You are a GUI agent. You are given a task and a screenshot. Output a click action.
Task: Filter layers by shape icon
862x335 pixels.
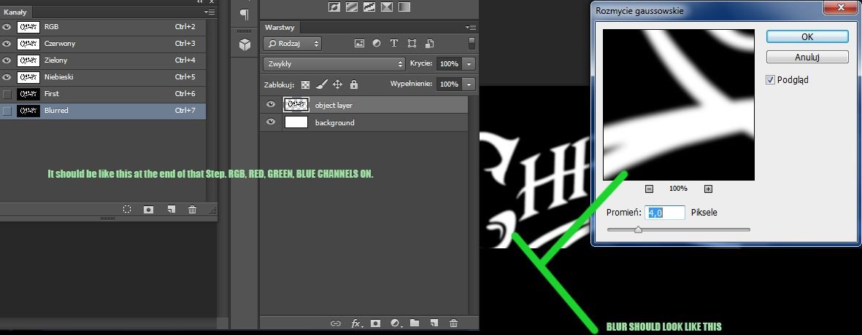(x=412, y=43)
